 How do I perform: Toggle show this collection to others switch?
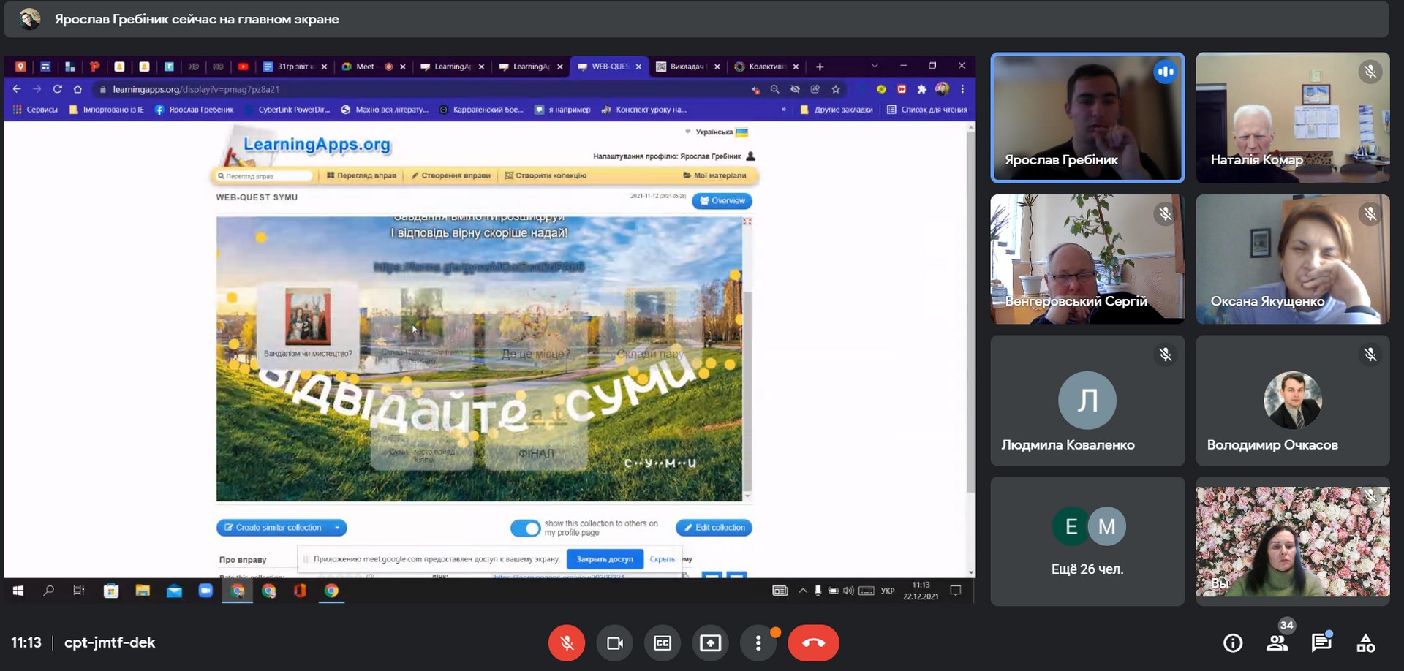click(525, 528)
